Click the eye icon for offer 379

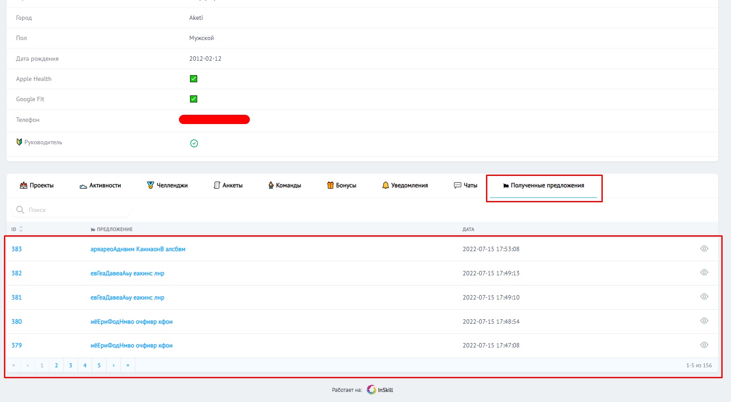point(704,345)
